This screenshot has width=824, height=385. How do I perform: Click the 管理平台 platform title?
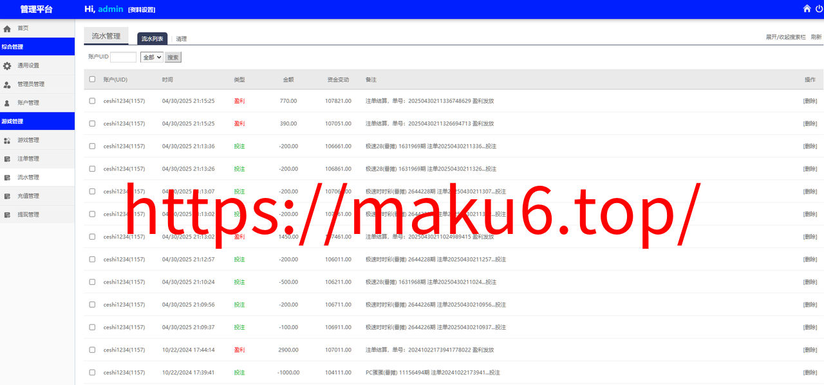[37, 9]
